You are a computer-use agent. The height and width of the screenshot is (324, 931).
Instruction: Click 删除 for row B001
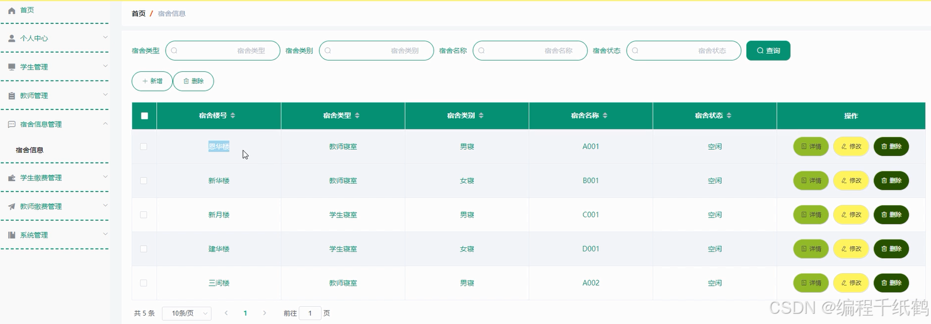(891, 181)
